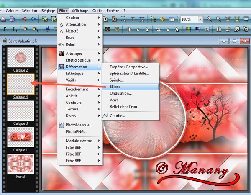
Task: Decrease gamma with the Gamma minus icon
Action: pos(6,29)
